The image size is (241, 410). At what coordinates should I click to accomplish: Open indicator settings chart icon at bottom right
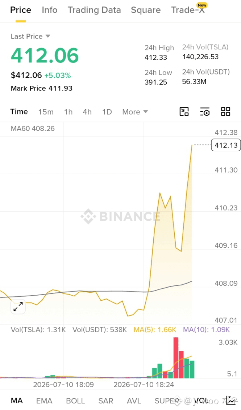230,401
